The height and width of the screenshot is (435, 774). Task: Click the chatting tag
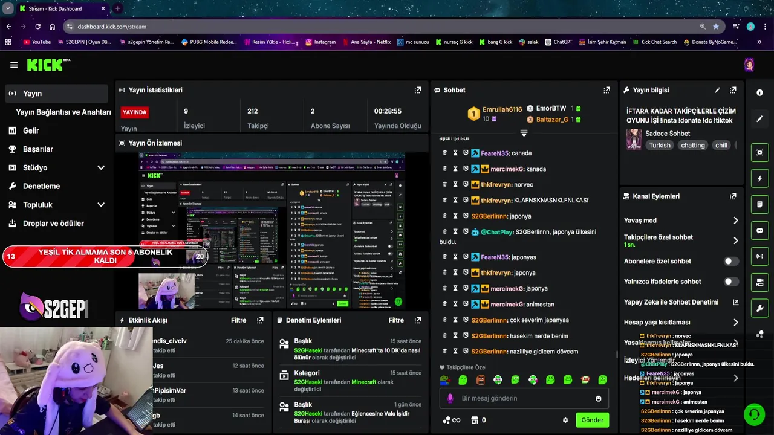693,145
